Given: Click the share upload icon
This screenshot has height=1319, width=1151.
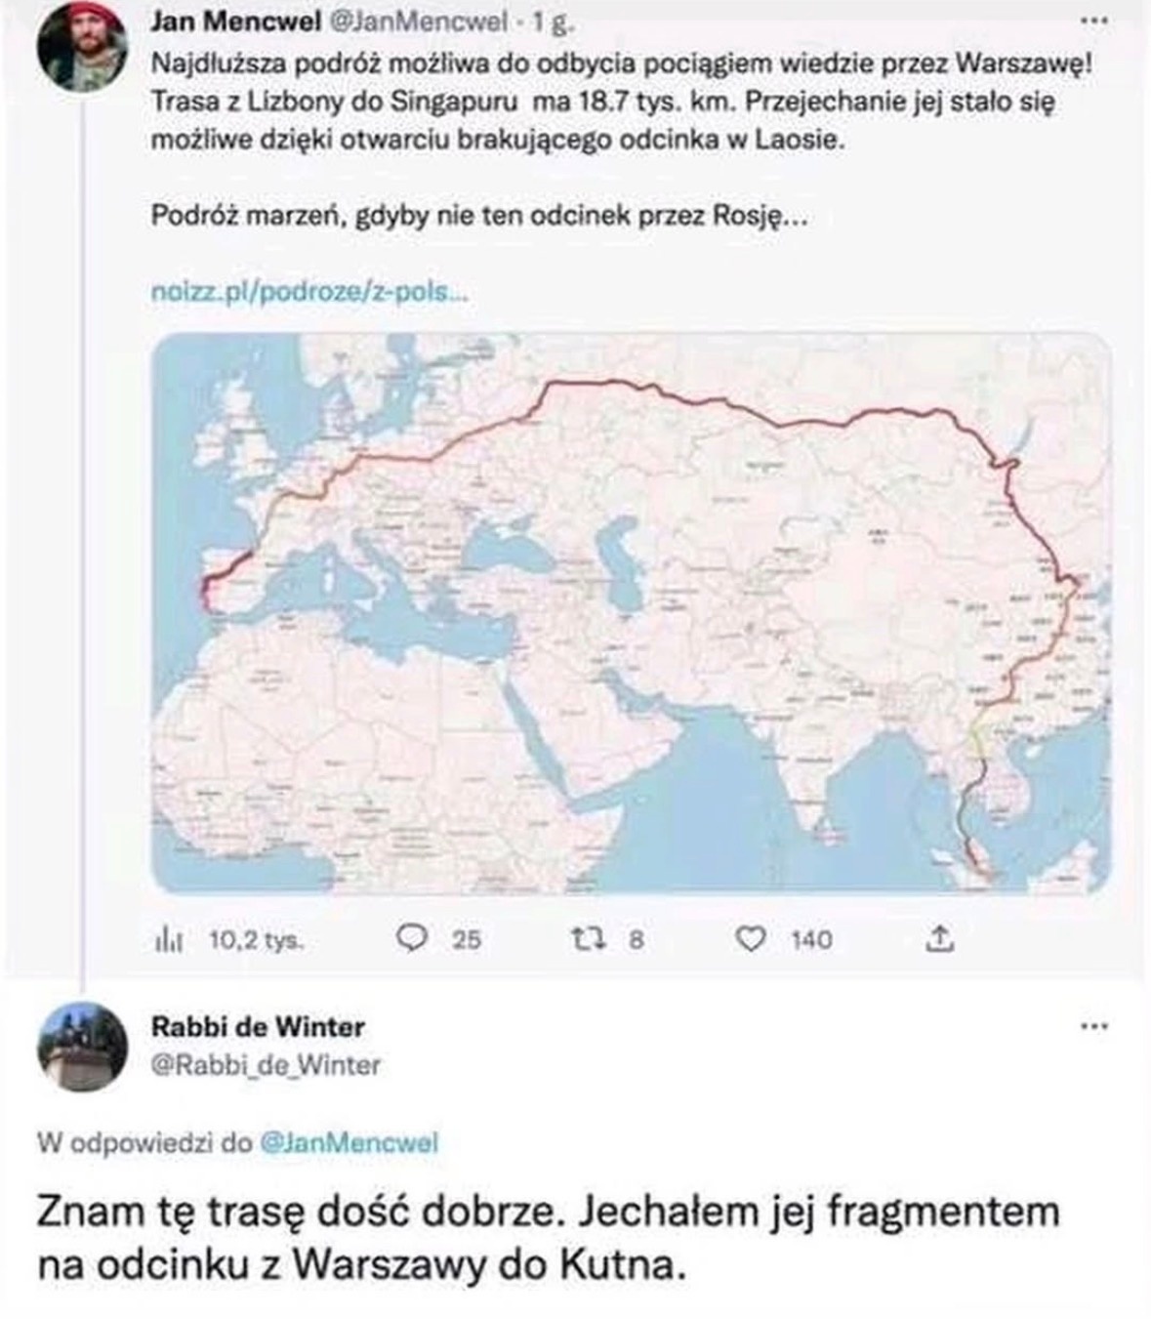Looking at the screenshot, I should 938,939.
